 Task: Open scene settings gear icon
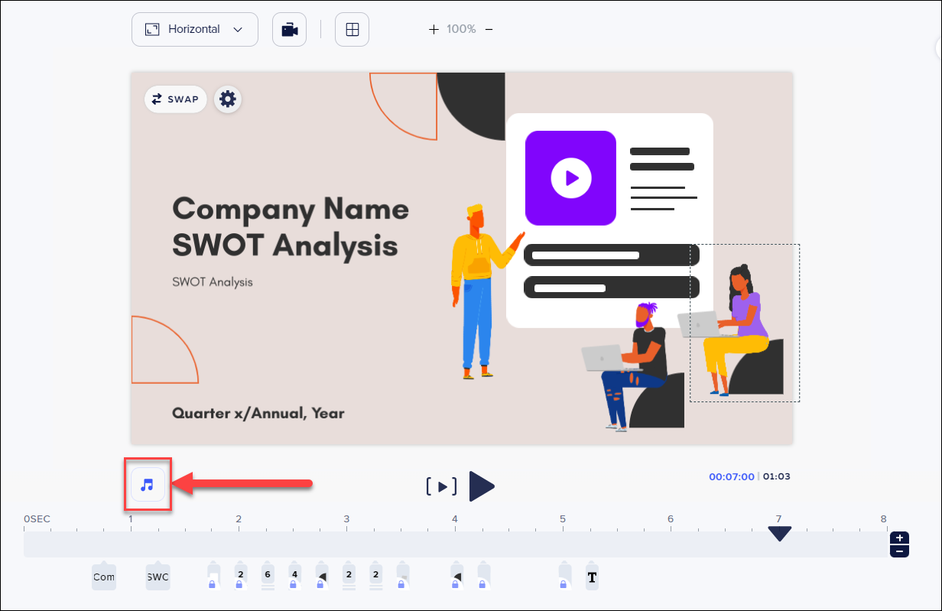point(228,99)
